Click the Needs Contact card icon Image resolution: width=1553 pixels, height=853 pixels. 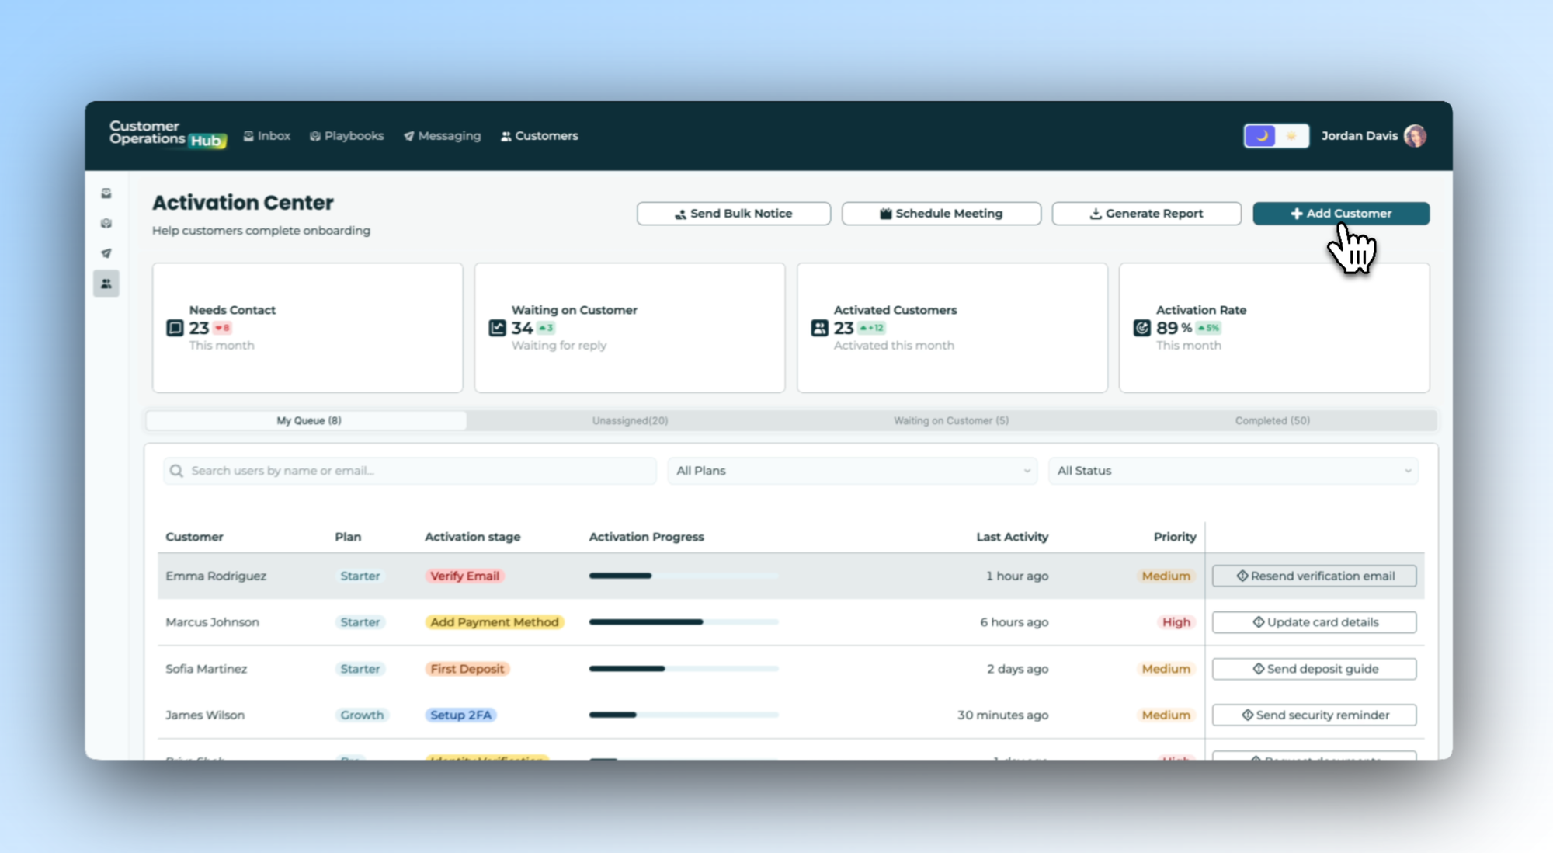pos(175,328)
